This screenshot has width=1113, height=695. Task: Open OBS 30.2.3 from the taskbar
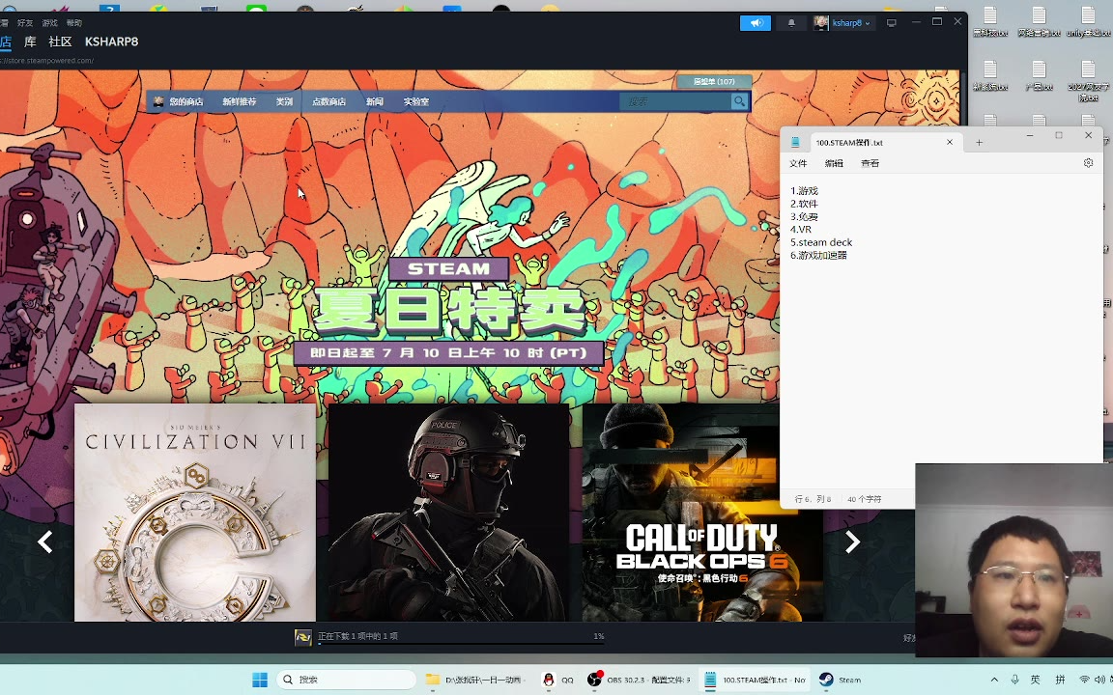638,680
